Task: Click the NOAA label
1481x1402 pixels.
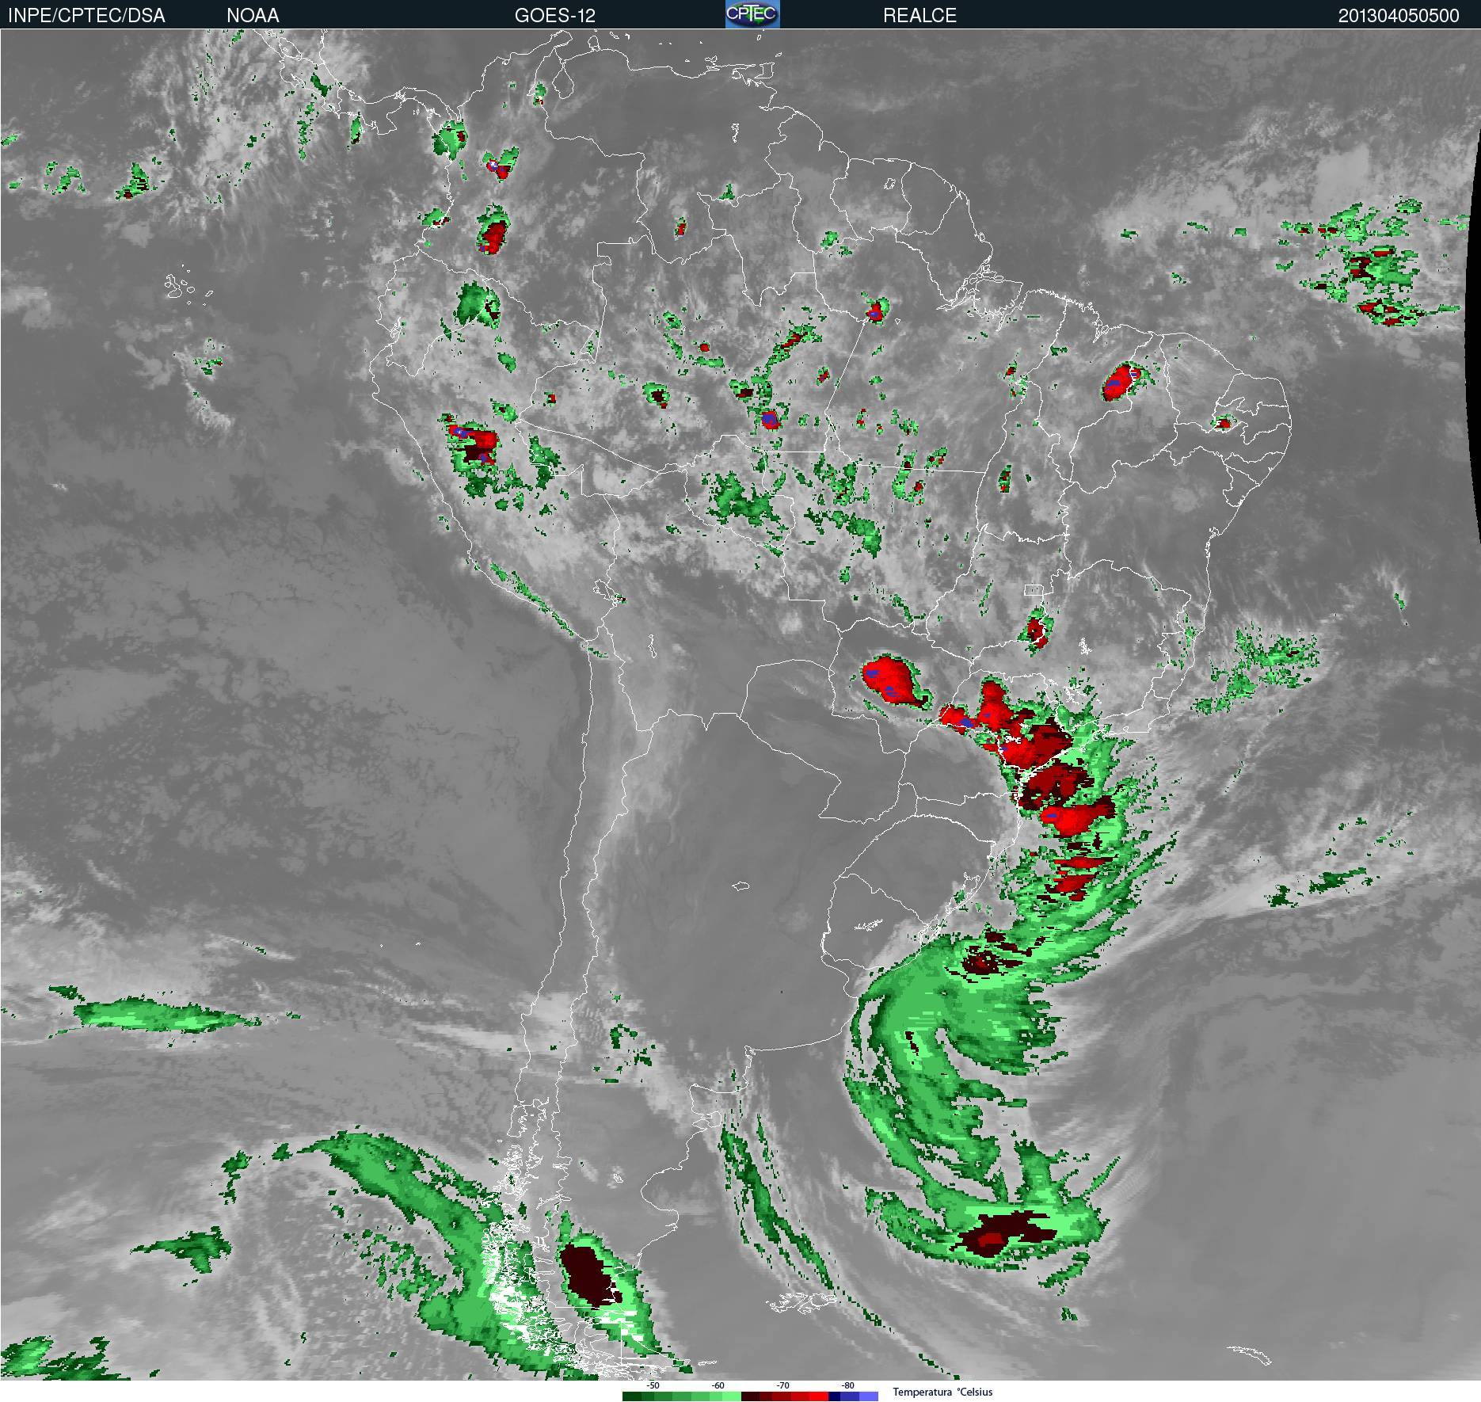Action: pos(253,16)
